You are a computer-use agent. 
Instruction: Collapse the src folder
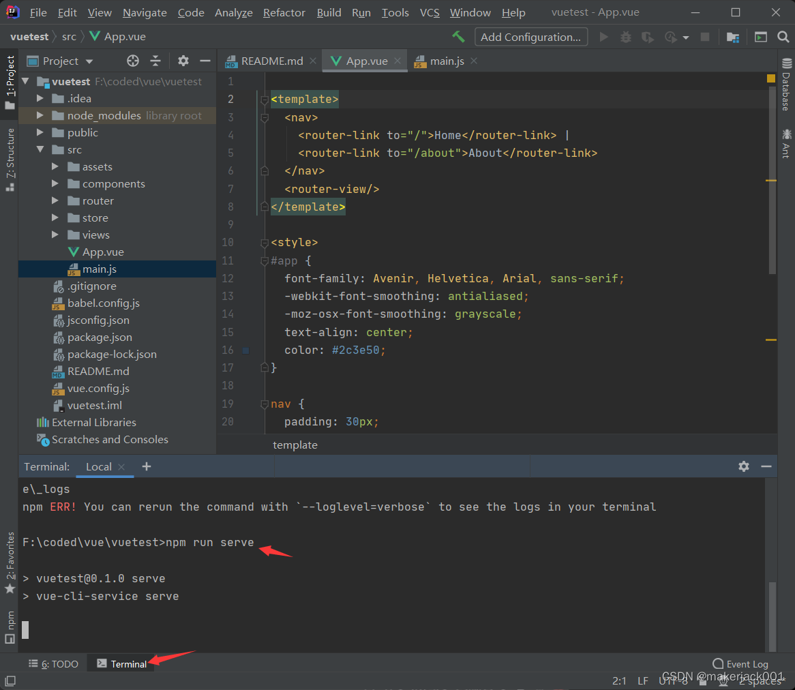point(40,150)
